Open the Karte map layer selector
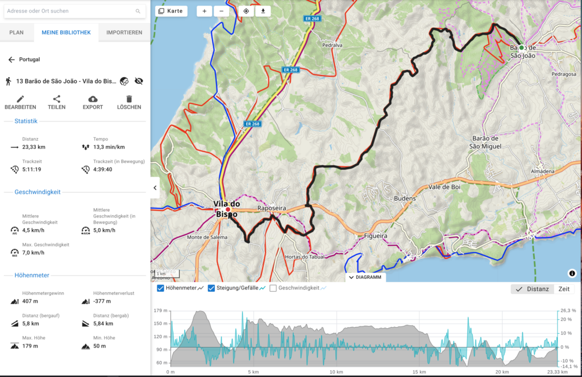582x377 pixels. point(171,11)
